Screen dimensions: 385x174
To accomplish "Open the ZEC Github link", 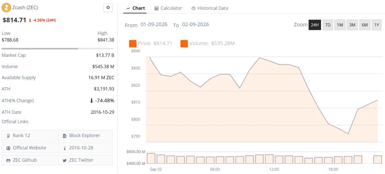I will coord(29,160).
